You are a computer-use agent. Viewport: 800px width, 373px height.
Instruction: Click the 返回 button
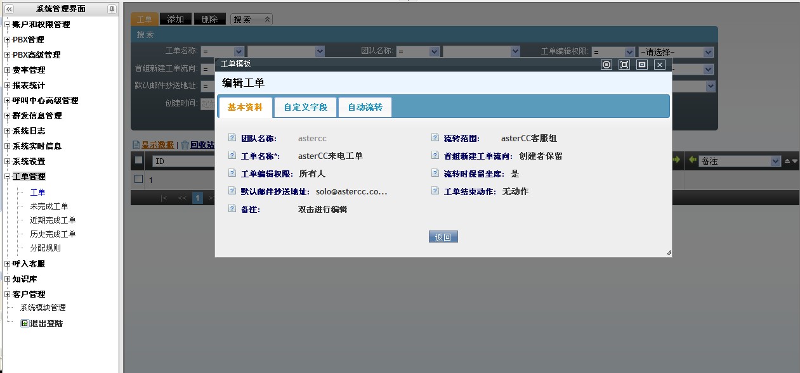443,237
